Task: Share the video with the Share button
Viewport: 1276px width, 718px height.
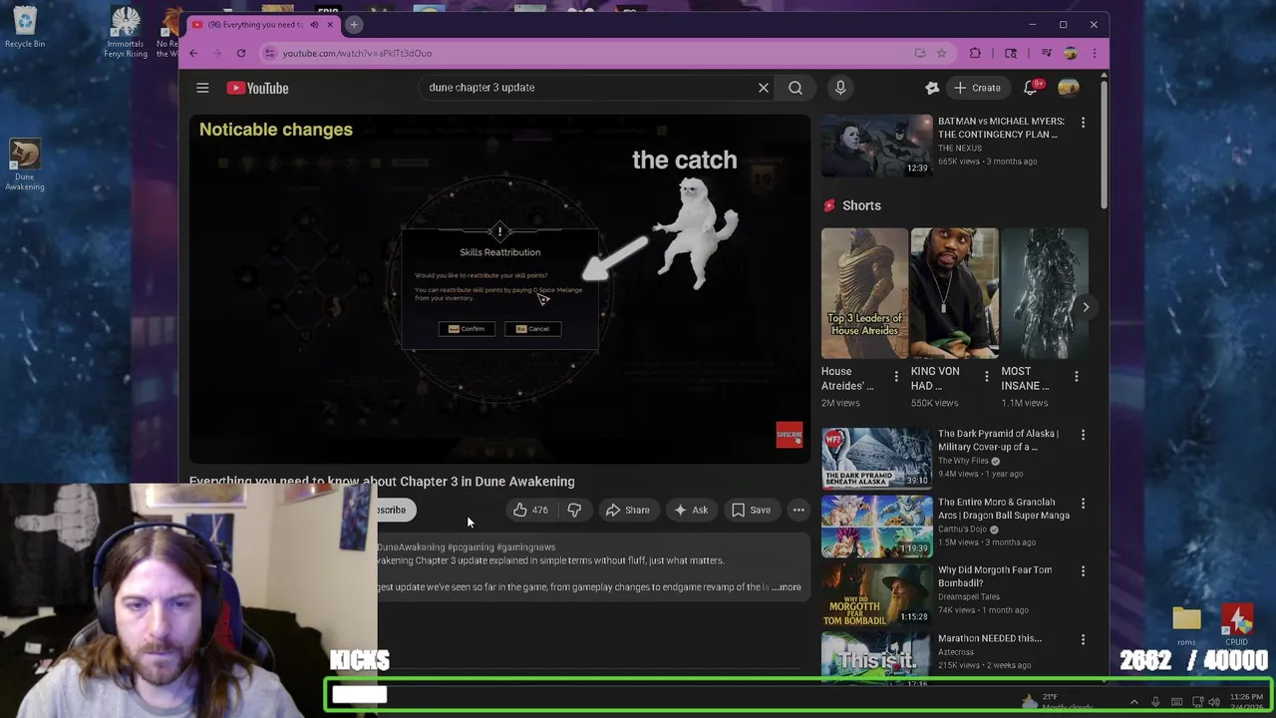Action: (628, 510)
